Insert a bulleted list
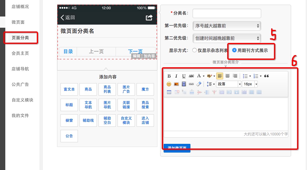The width and height of the screenshot is (307, 170). coord(245,76)
